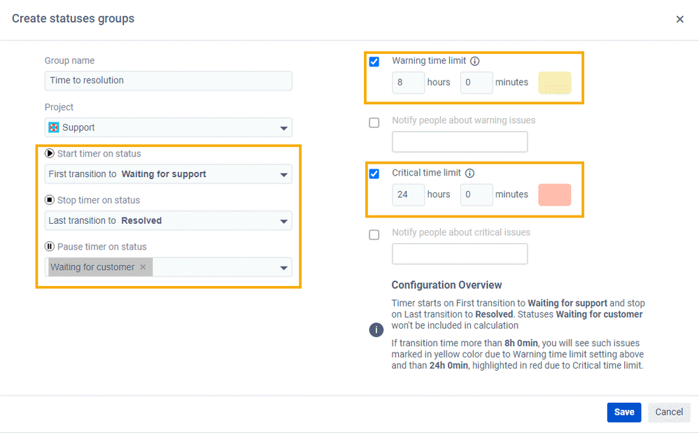This screenshot has width=699, height=433.
Task: Enable Notify people about critical issues
Action: [374, 234]
